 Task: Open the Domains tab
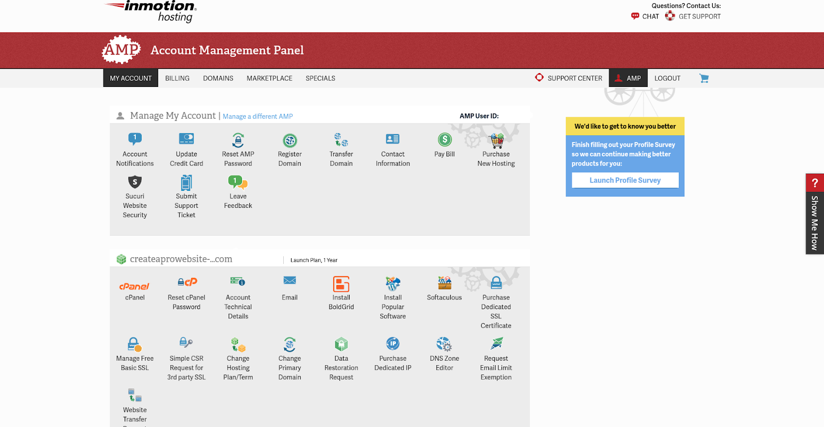(x=218, y=78)
